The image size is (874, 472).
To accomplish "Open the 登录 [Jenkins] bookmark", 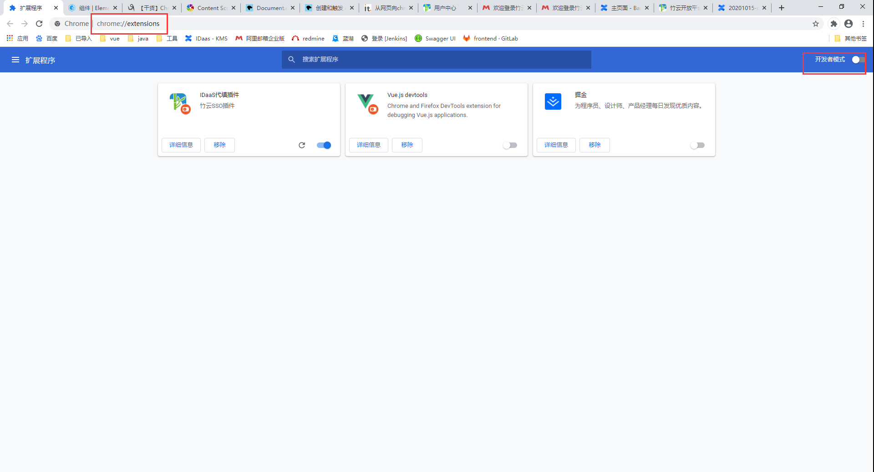I will pos(384,39).
